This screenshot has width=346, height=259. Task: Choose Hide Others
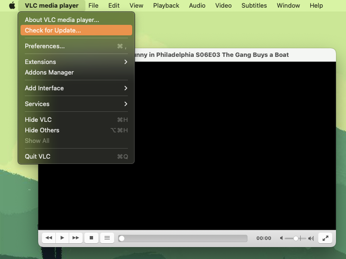76,130
